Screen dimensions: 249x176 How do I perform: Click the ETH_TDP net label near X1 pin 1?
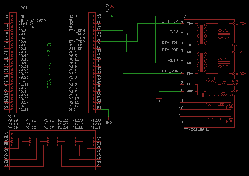170,22
